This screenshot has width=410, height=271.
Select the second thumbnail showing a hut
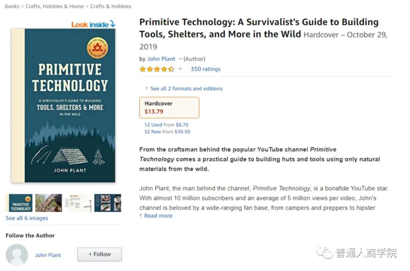tap(49, 203)
